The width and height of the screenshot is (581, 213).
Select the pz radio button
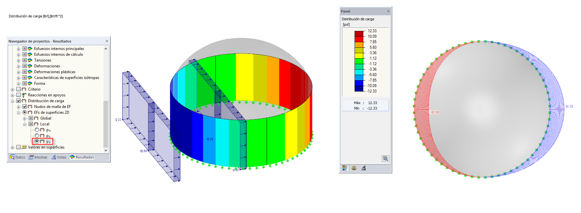[x=37, y=141]
